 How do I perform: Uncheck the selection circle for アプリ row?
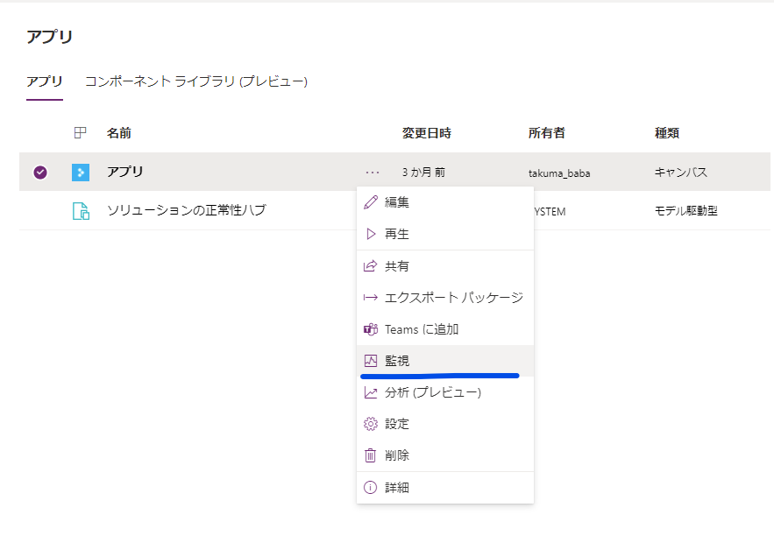point(40,173)
